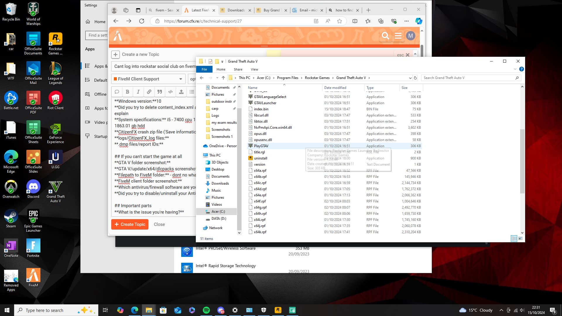
Task: Click the Explorer Back arrow
Action: point(202,78)
